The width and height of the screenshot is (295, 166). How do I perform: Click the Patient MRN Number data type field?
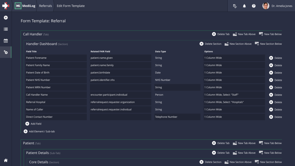[177, 87]
